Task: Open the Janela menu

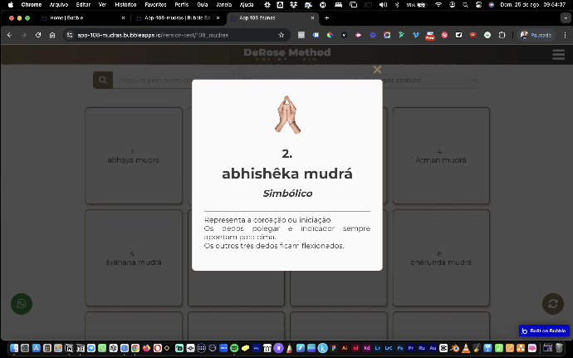Action: [223, 5]
